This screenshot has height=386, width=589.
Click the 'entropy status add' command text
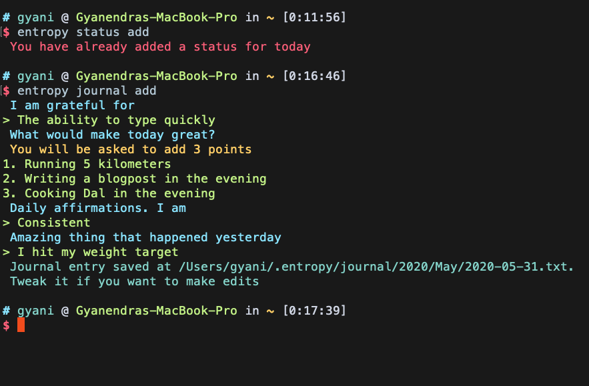pyautogui.click(x=83, y=32)
